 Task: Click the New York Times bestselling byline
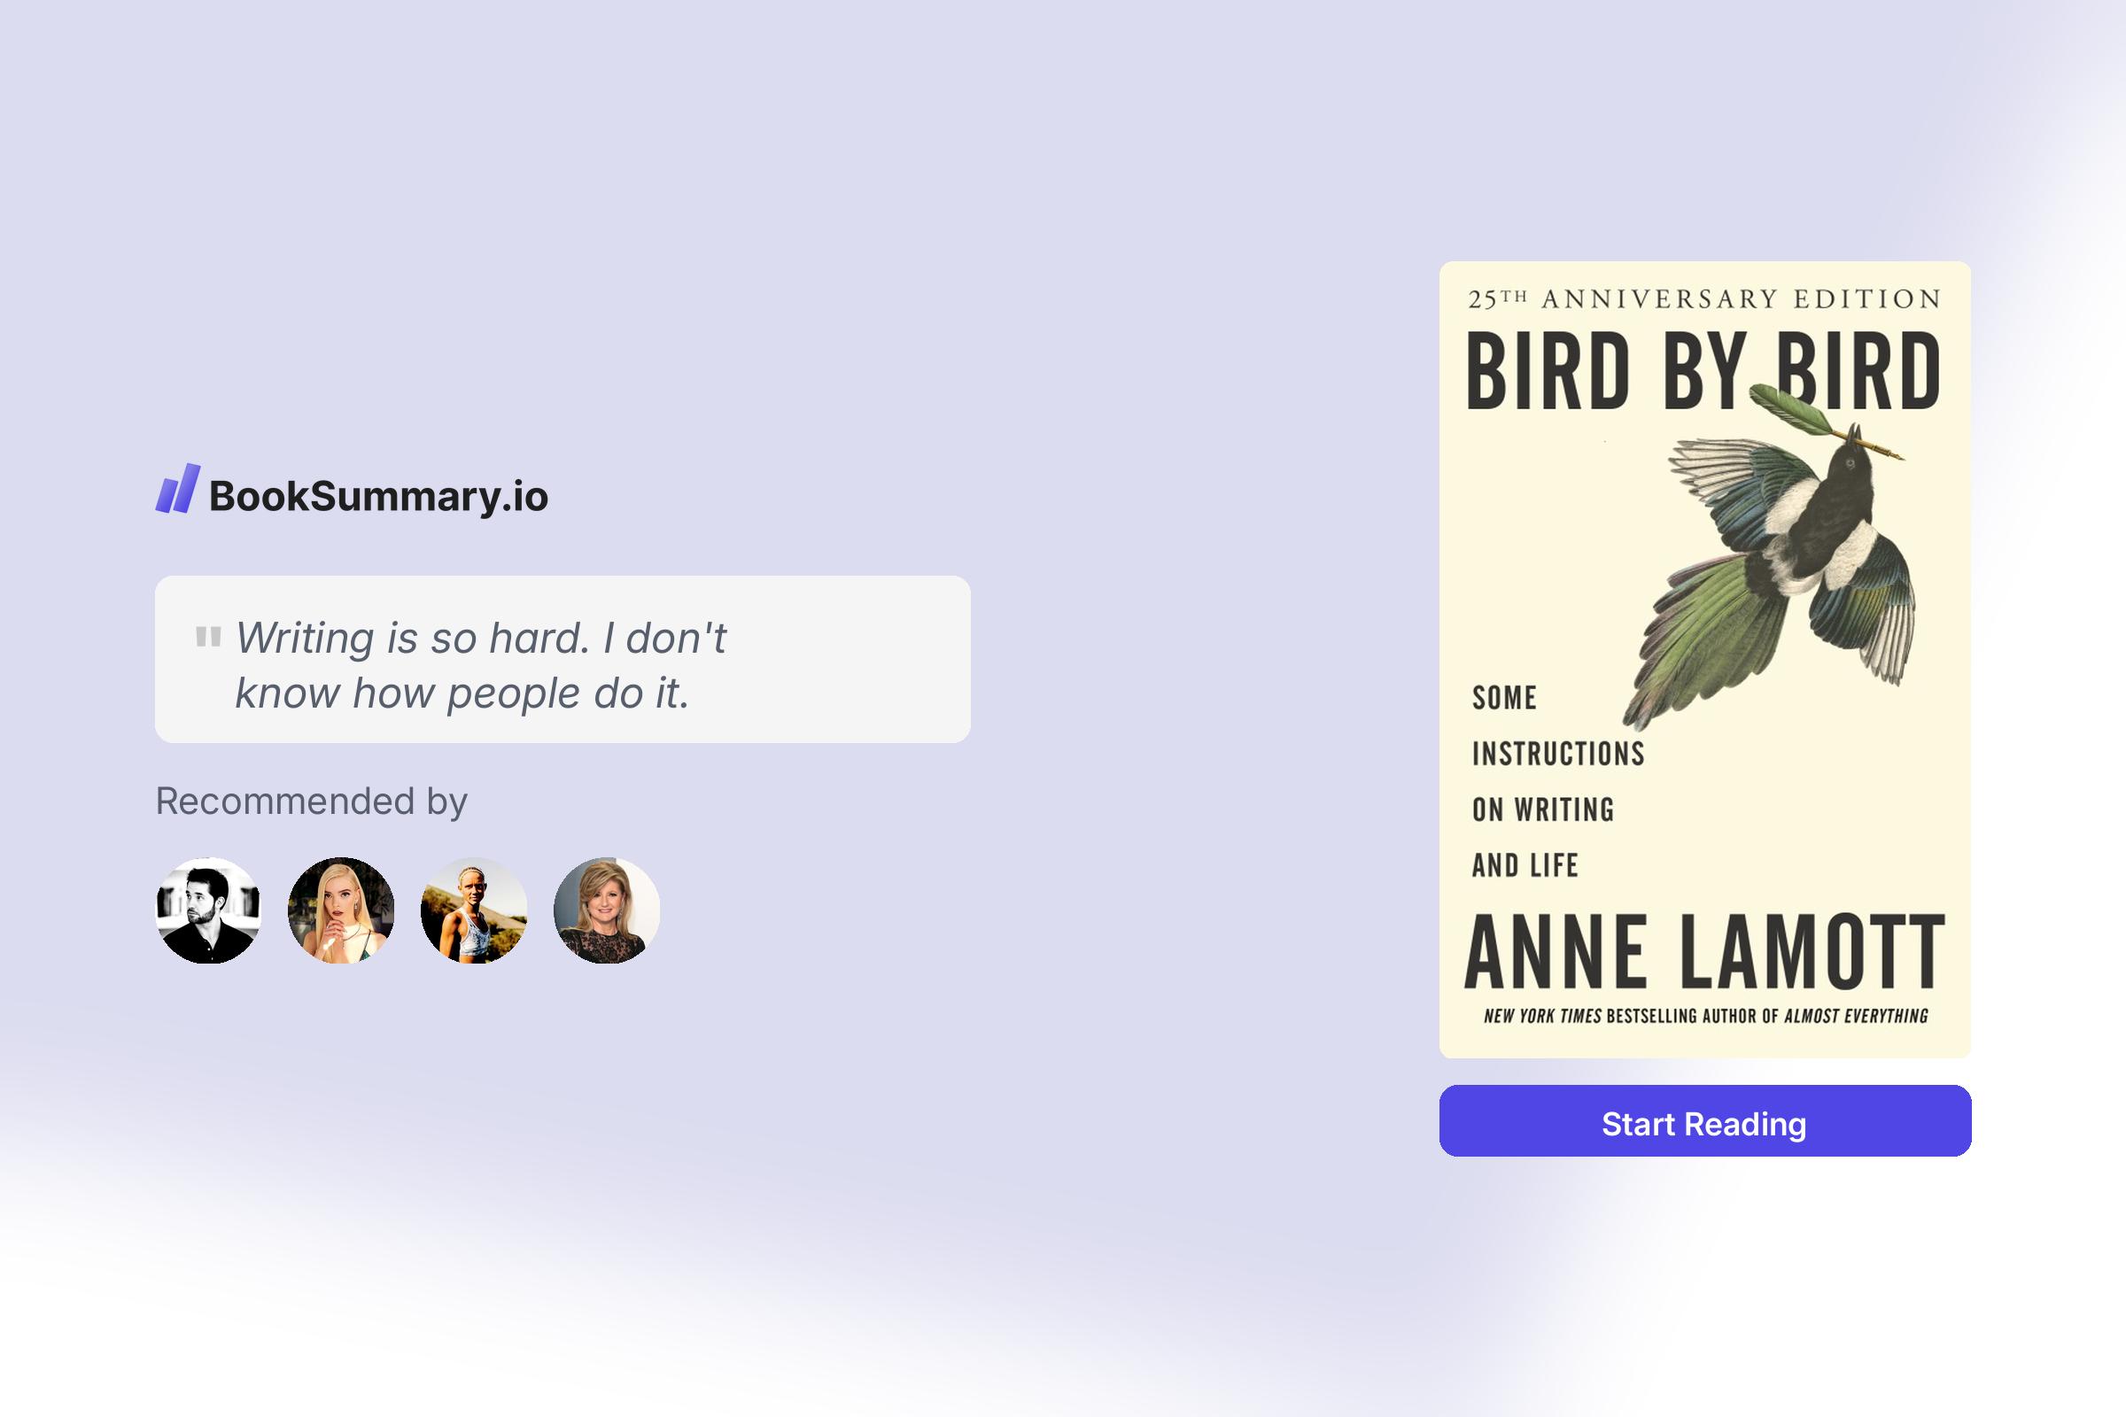point(1704,1016)
